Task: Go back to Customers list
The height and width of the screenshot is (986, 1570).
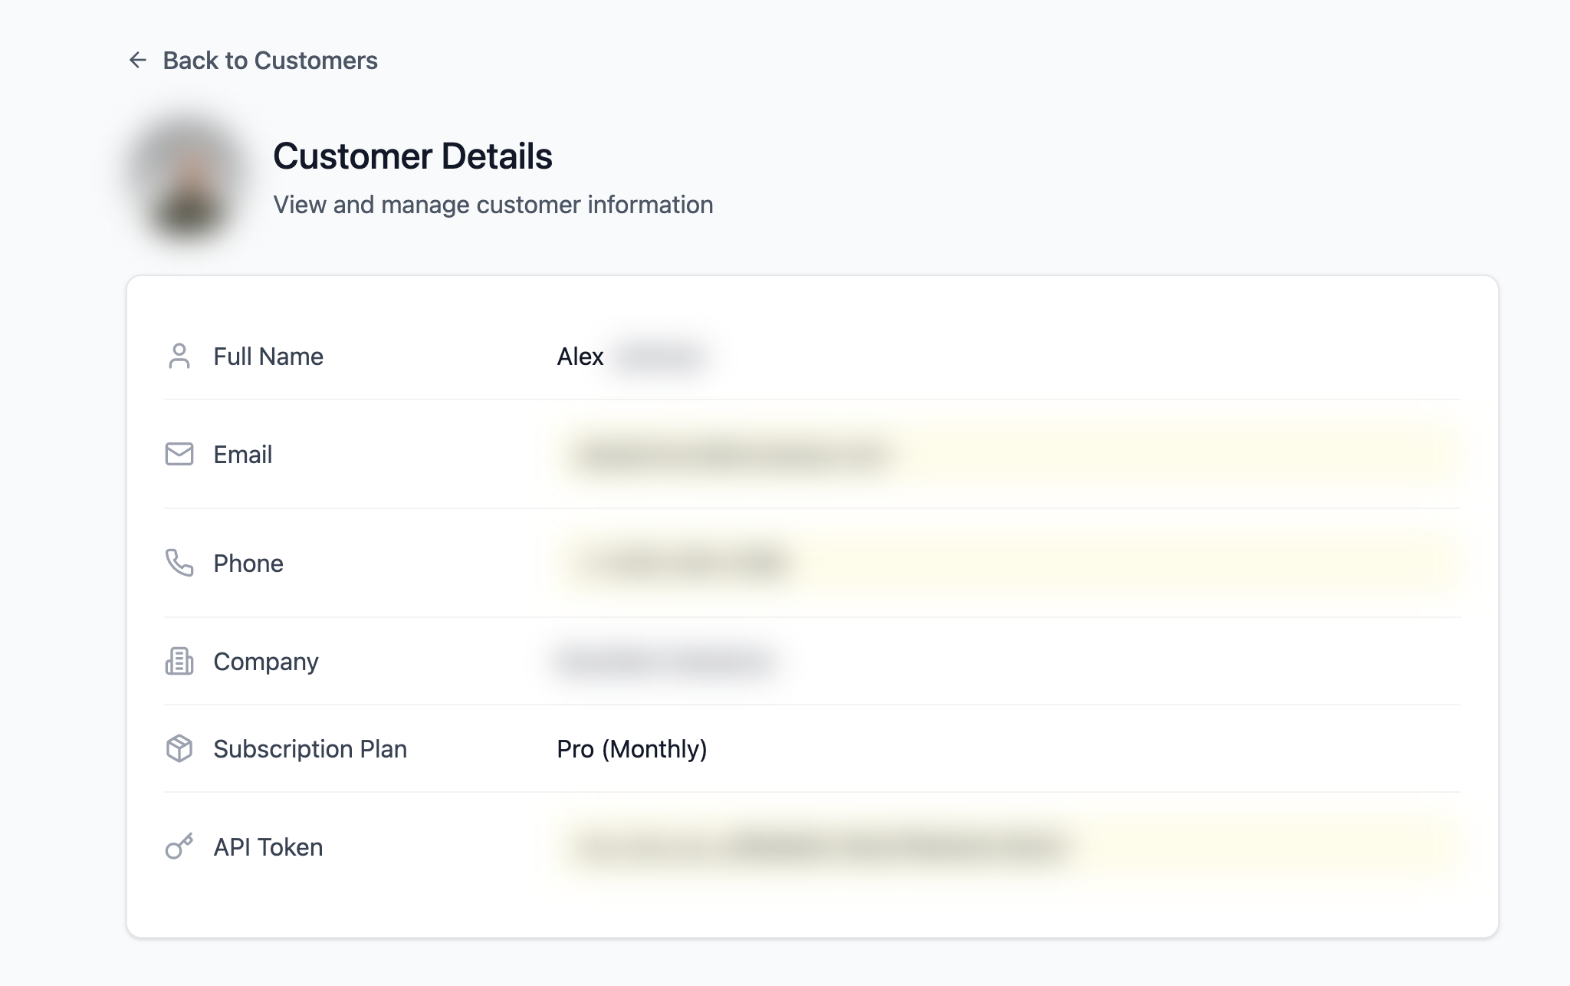Action: tap(270, 61)
